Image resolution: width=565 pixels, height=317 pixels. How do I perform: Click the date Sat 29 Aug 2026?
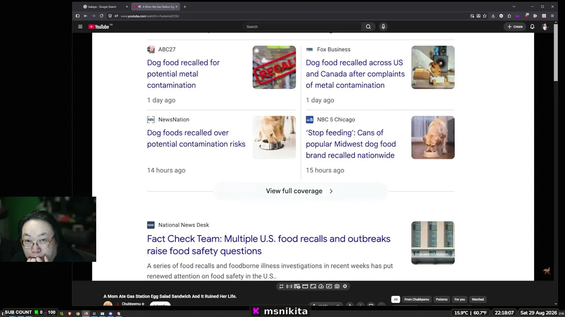click(x=539, y=313)
